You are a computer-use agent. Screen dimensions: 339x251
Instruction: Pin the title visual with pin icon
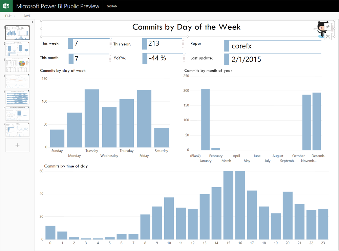click(327, 27)
